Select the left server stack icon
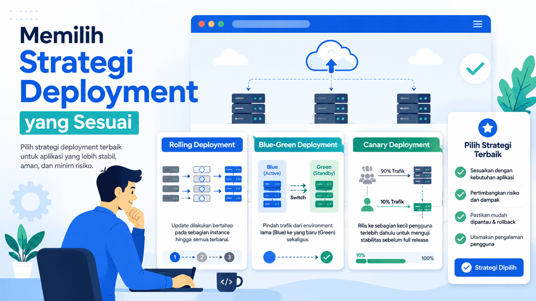536x301 pixels. 249,109
